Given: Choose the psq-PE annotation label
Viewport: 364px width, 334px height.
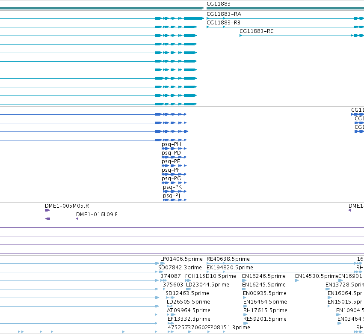Looking at the screenshot, I should click(171, 161).
